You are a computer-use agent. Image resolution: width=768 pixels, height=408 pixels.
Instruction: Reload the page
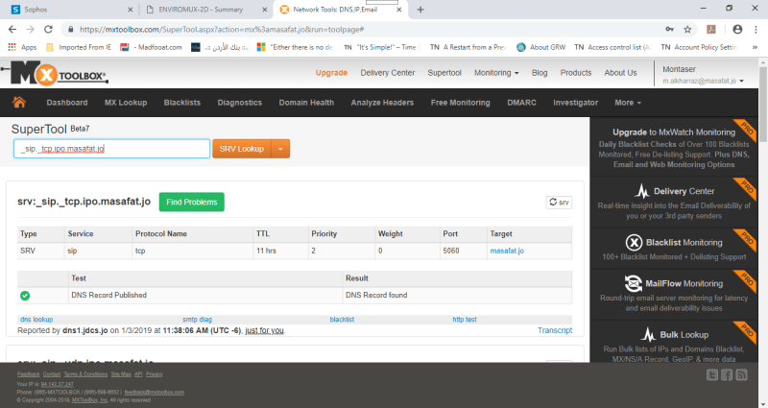click(x=49, y=30)
